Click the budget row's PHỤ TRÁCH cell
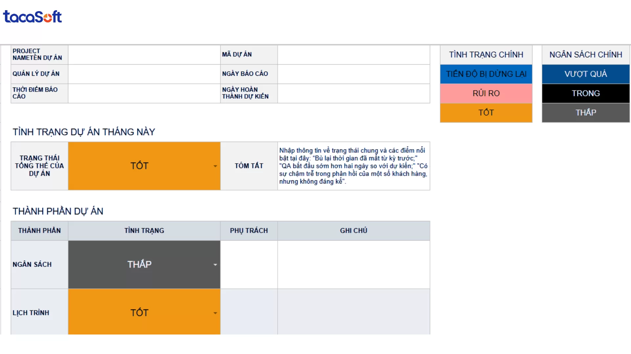631x354 pixels. point(249,265)
